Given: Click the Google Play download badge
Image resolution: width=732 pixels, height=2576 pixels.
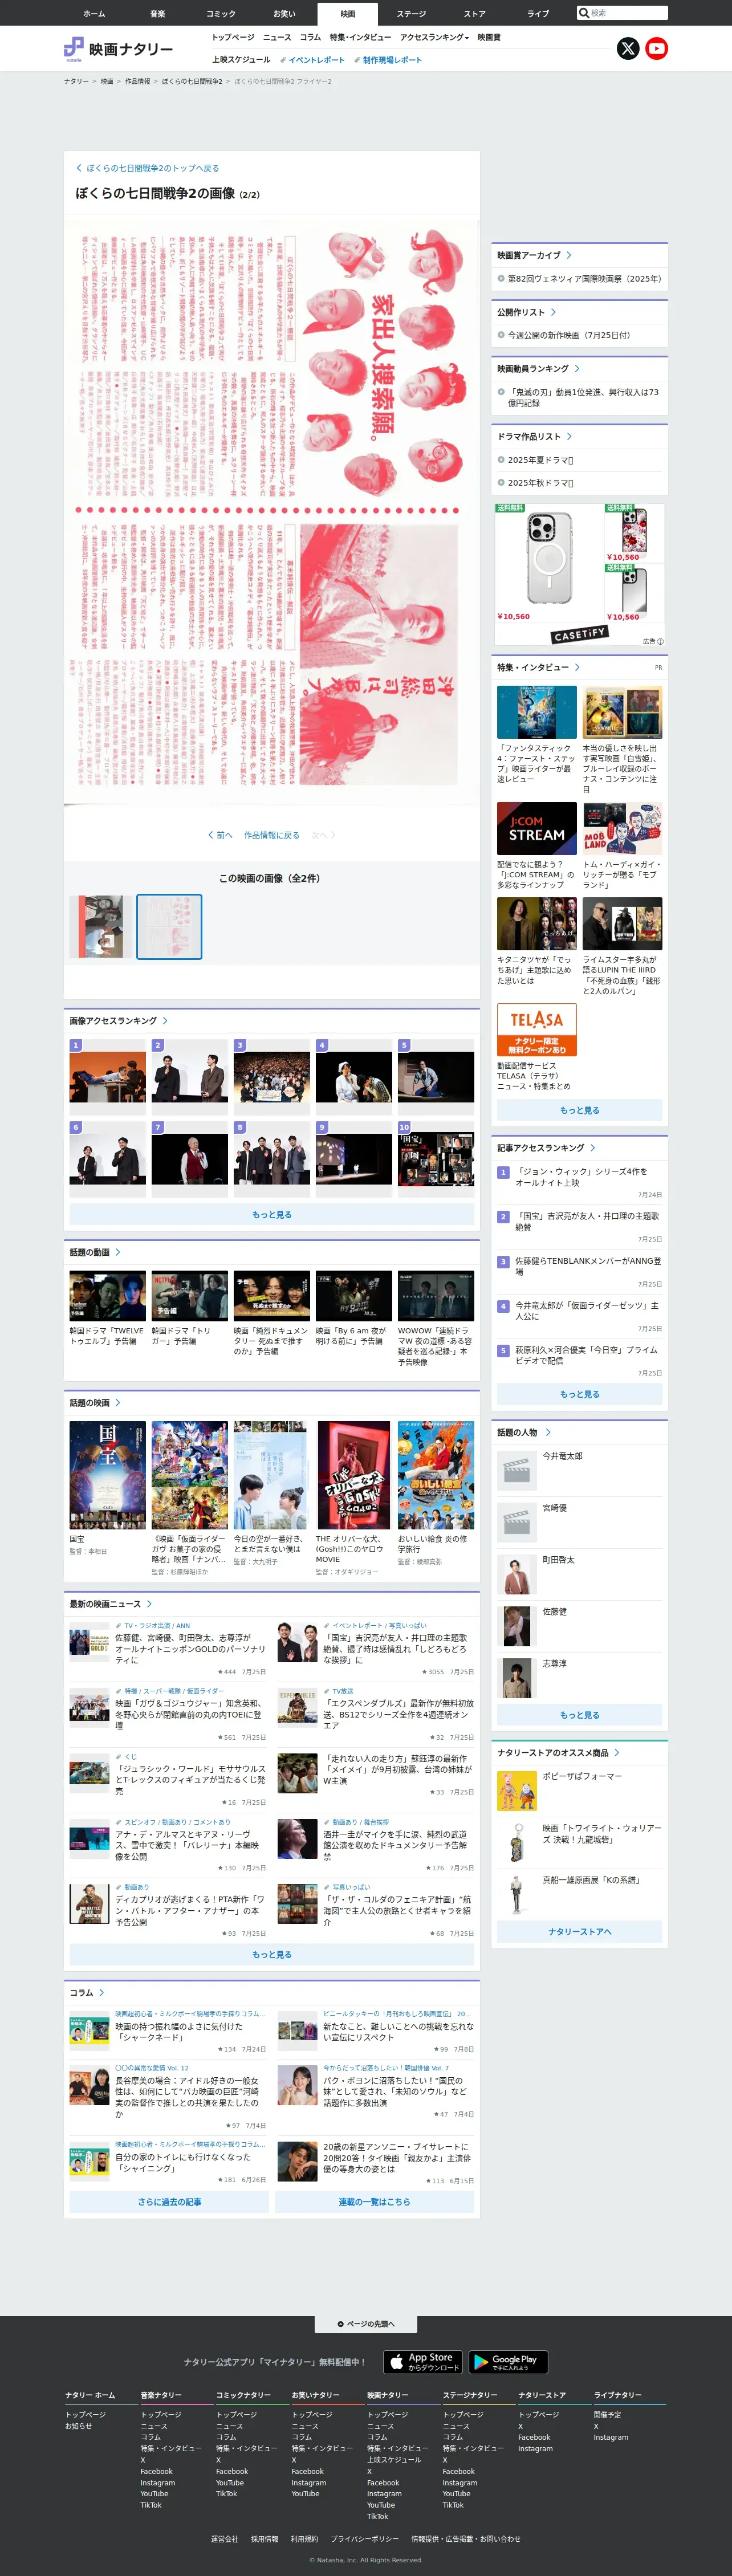Looking at the screenshot, I should (x=509, y=2362).
